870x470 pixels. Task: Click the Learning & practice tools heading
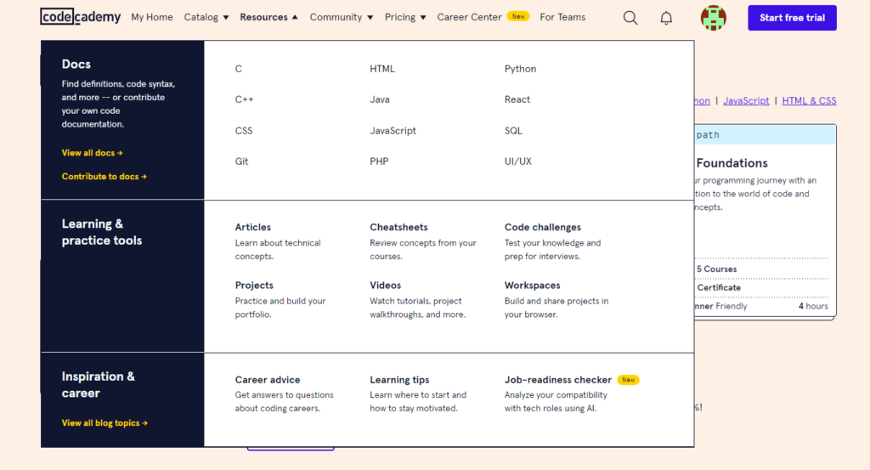(x=102, y=232)
